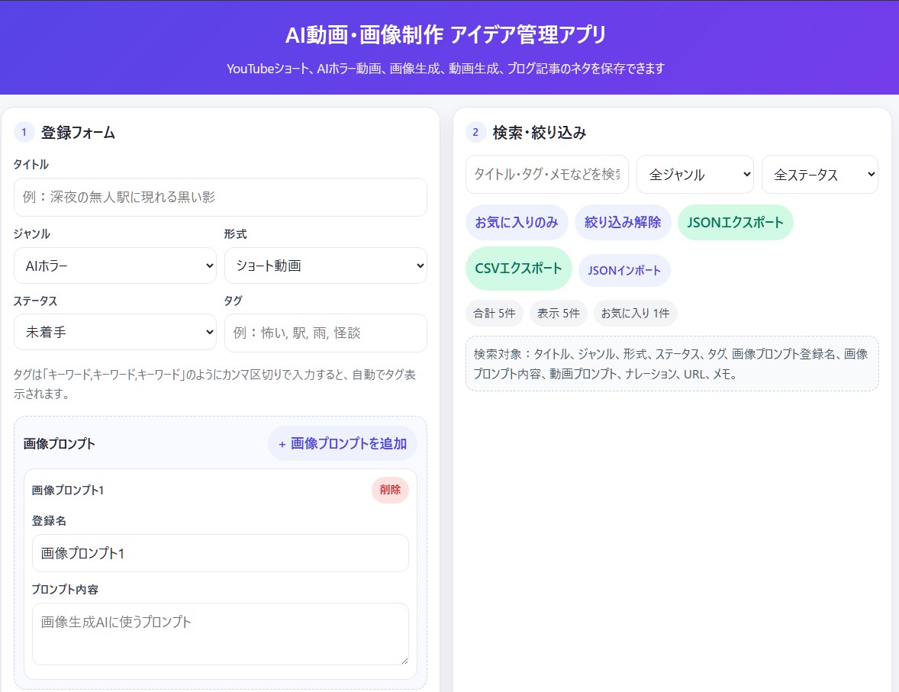899x692 pixels.
Task: Click the 表示 5件 counter badge
Action: [x=559, y=313]
